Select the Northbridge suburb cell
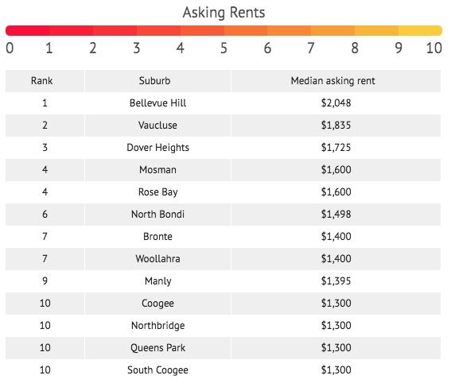Screen dimensions: 451x387 tap(157, 326)
